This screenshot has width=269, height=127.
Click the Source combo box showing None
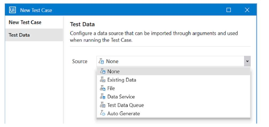171,61
